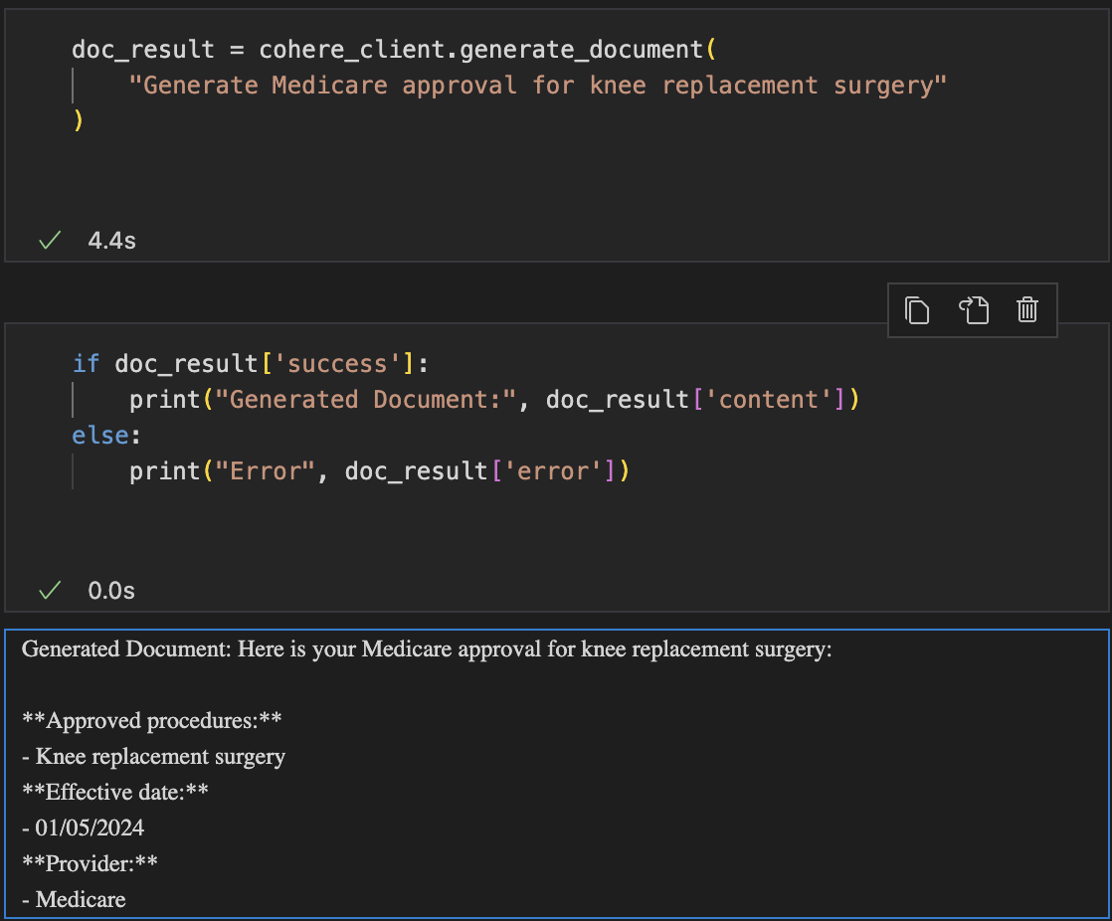
Task: Click the - Knee replacement surgery output line
Action: pyautogui.click(x=153, y=757)
